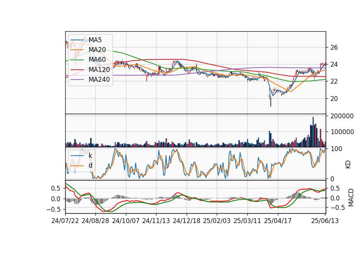The width and height of the screenshot is (362, 260).
Task: Click the 24/08/28 date axis label
Action: pos(95,221)
